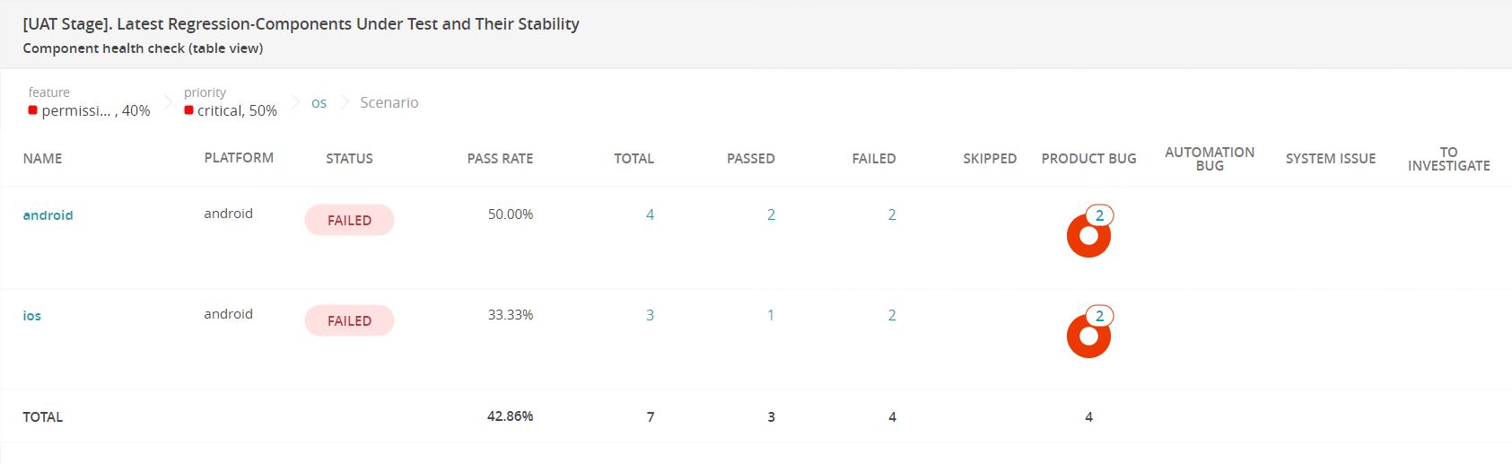
Task: Click the product bug count badge for android
Action: click(x=1099, y=215)
